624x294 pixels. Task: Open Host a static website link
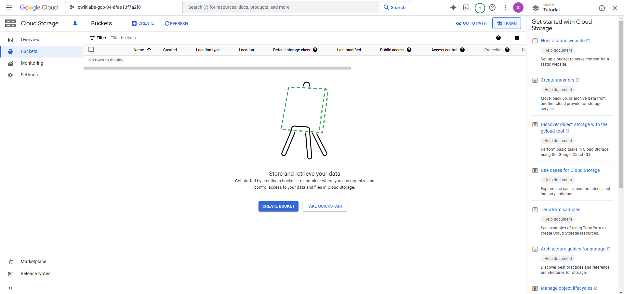(x=565, y=41)
